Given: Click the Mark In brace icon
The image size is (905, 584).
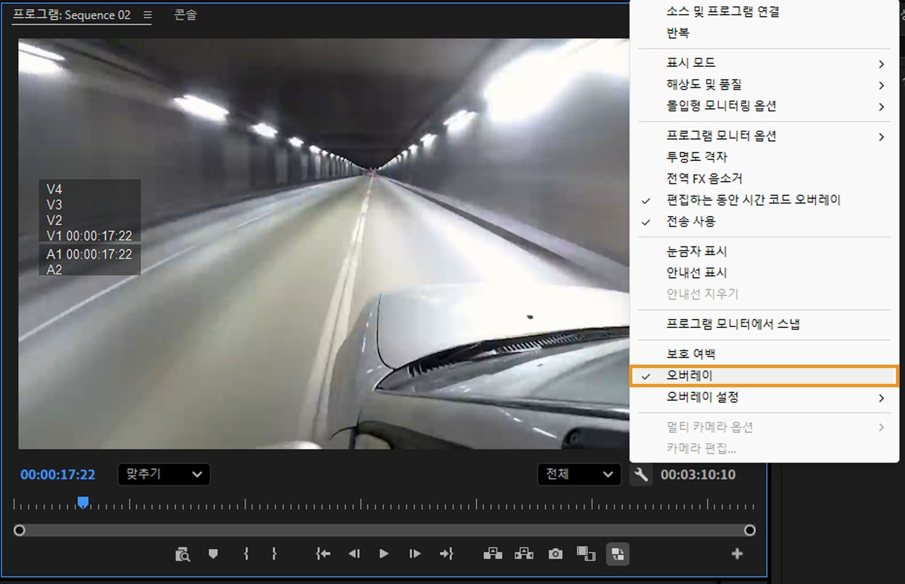Looking at the screenshot, I should point(246,554).
